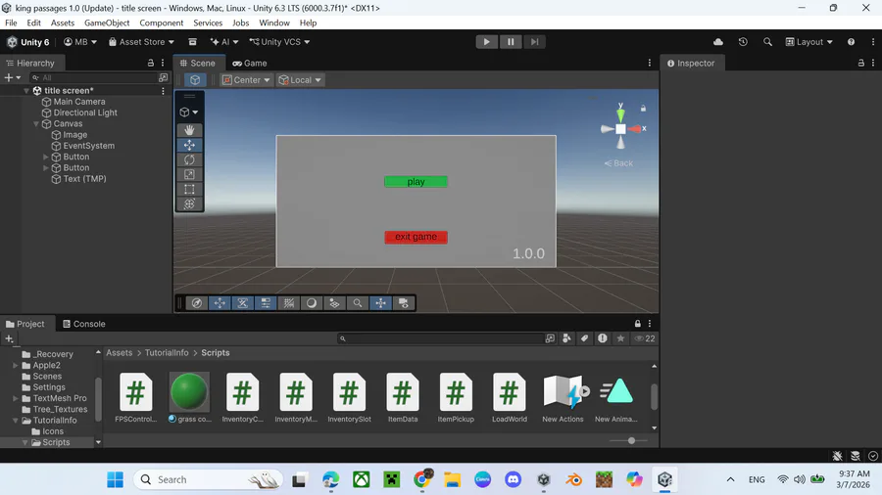Open the Center pivot dropdown

[246, 79]
